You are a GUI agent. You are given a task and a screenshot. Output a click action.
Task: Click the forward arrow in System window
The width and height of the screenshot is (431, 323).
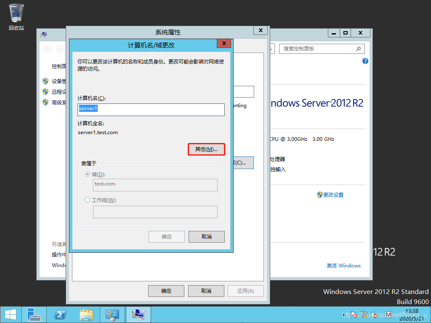(x=60, y=49)
